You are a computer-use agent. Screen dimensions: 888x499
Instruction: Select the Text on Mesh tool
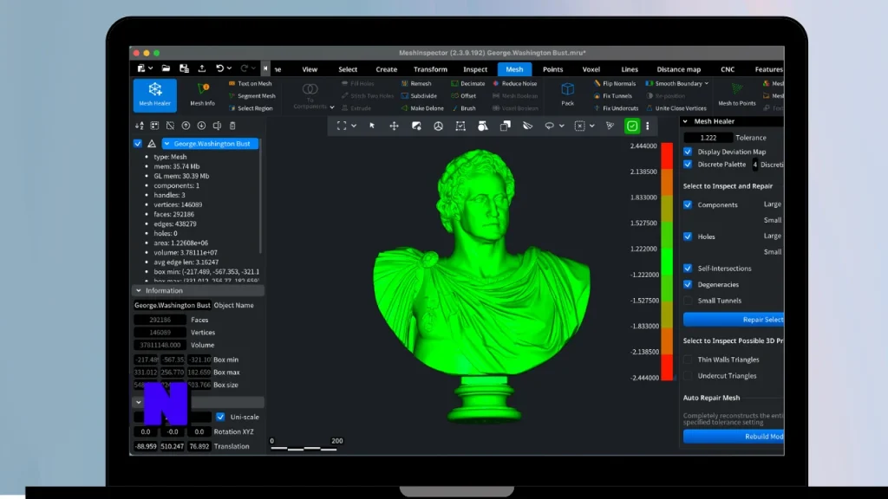coord(250,83)
